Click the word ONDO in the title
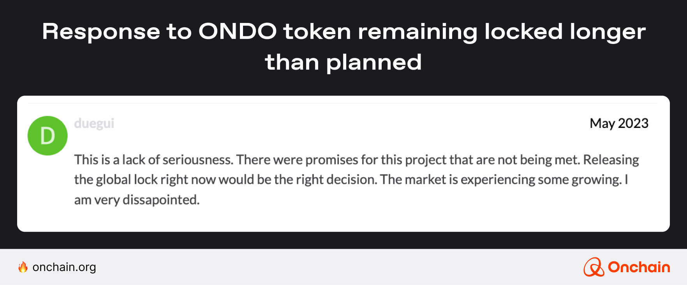The image size is (687, 285). coord(238,31)
